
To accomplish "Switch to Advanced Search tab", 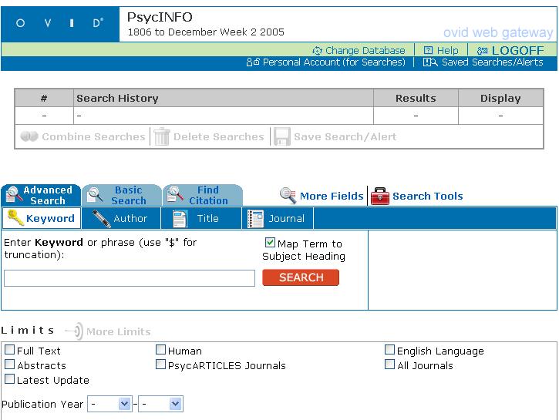I will 41,195.
